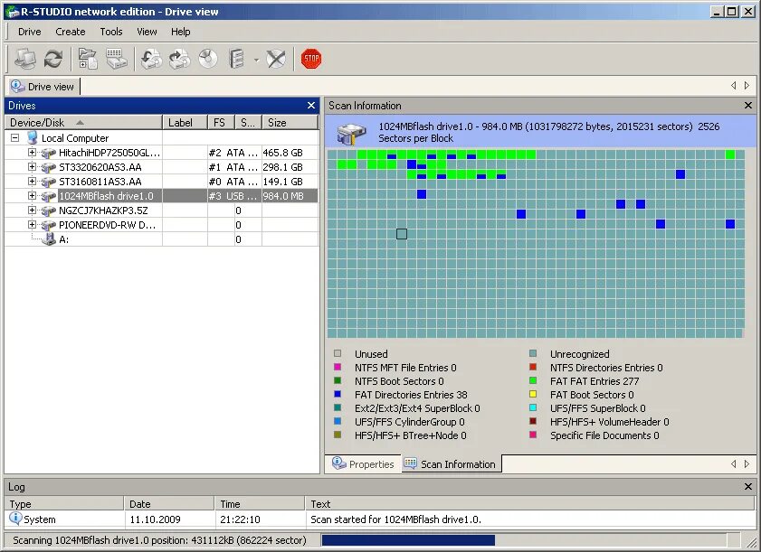
Task: Expand the NGZCJ7KHAZKP3.5Z drive node
Action: click(32, 211)
